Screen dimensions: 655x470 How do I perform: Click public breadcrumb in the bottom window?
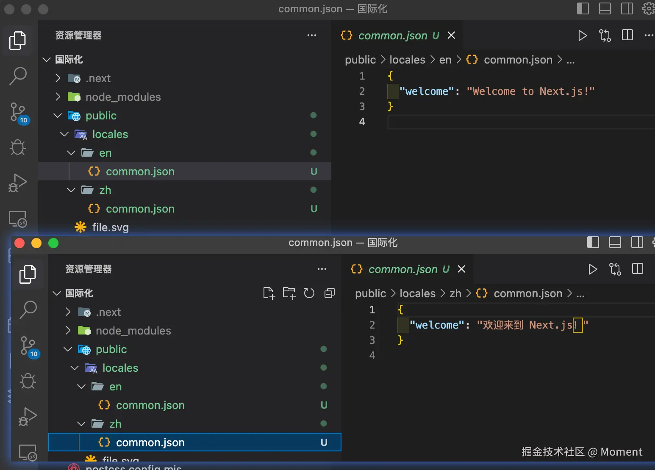[x=370, y=293]
